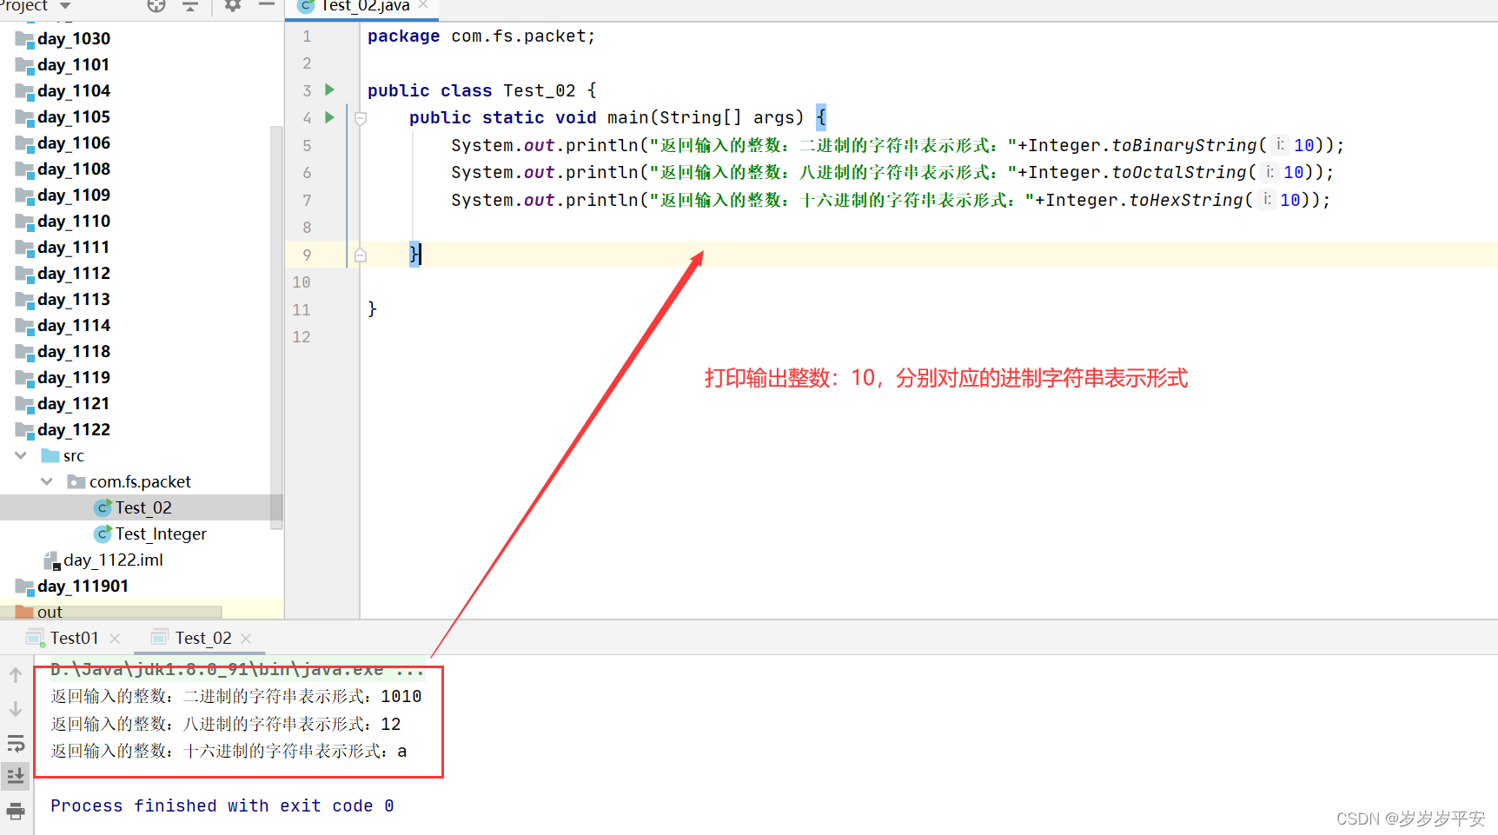The width and height of the screenshot is (1498, 835).
Task: Run class Test_02 from line 3 gutter
Action: tap(329, 89)
